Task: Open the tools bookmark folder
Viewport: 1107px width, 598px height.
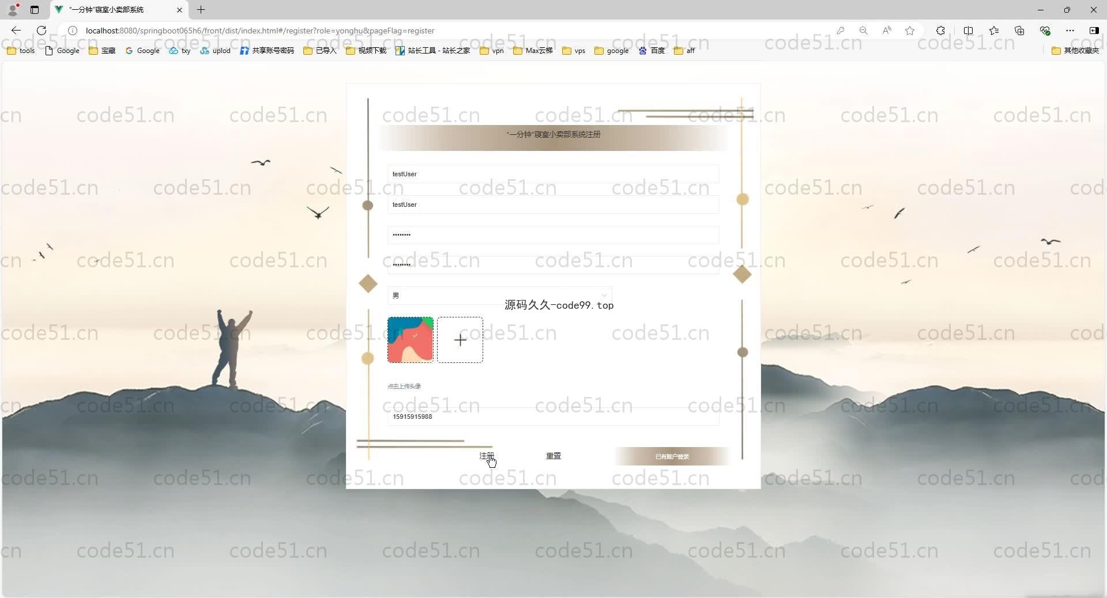Action: click(x=21, y=51)
